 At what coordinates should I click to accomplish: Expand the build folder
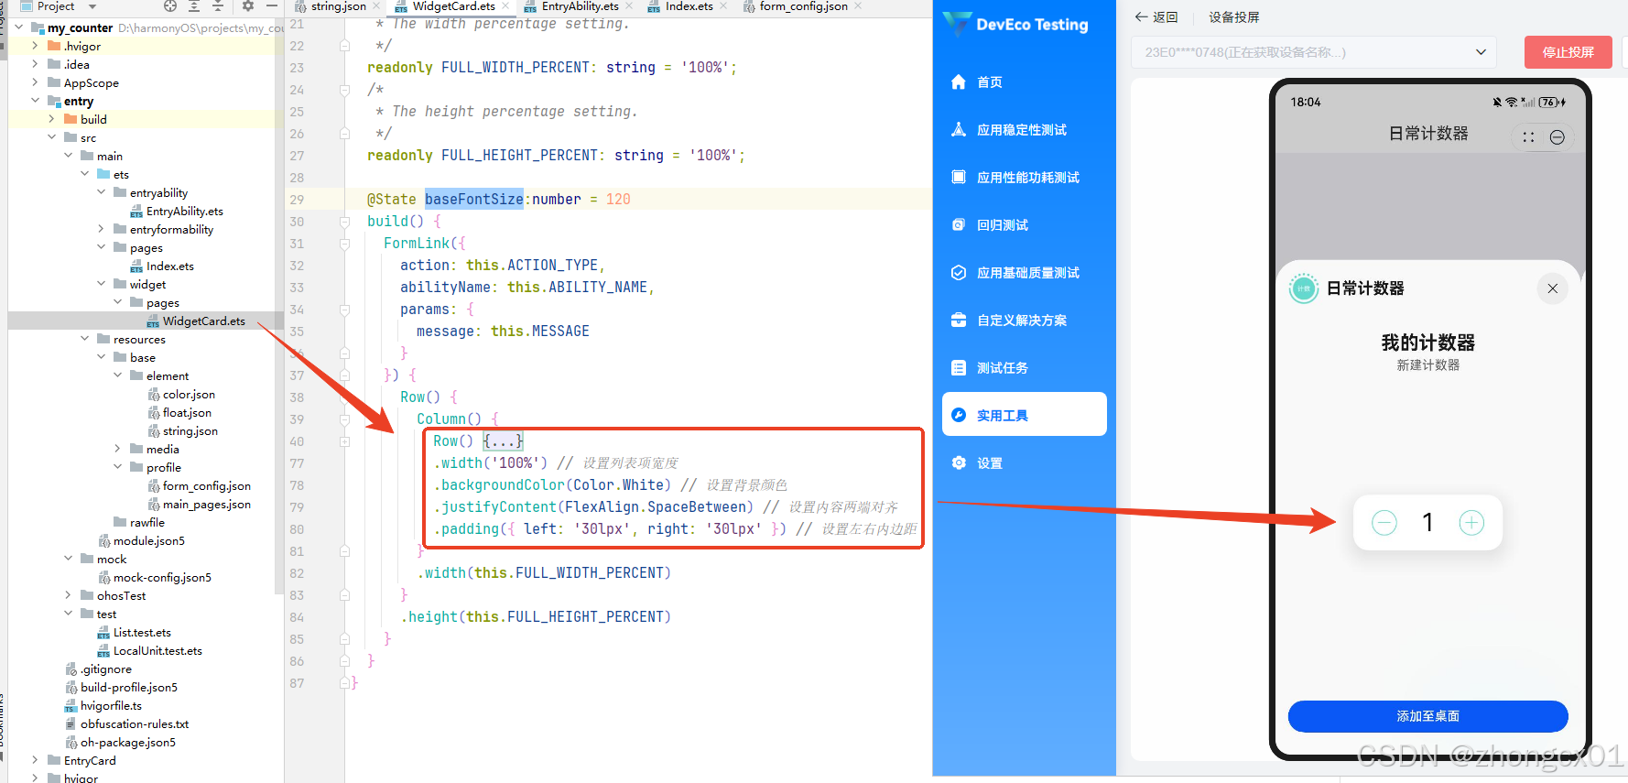52,119
